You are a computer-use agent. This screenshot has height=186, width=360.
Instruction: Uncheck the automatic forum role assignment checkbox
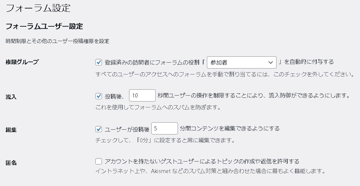(99, 62)
